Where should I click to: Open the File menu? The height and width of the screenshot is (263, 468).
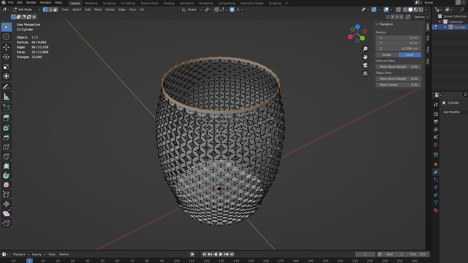(x=11, y=2)
